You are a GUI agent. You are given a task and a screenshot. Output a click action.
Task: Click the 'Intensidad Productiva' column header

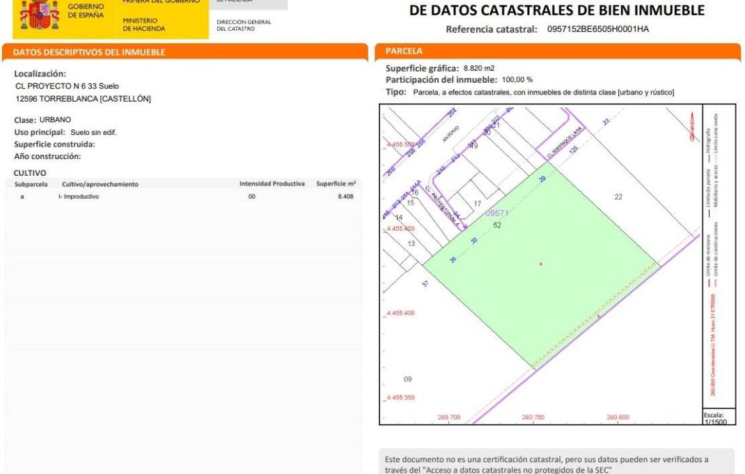click(x=272, y=184)
